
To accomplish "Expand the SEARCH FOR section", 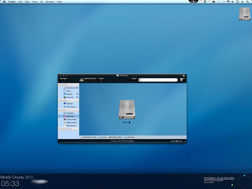I will point(60,129).
